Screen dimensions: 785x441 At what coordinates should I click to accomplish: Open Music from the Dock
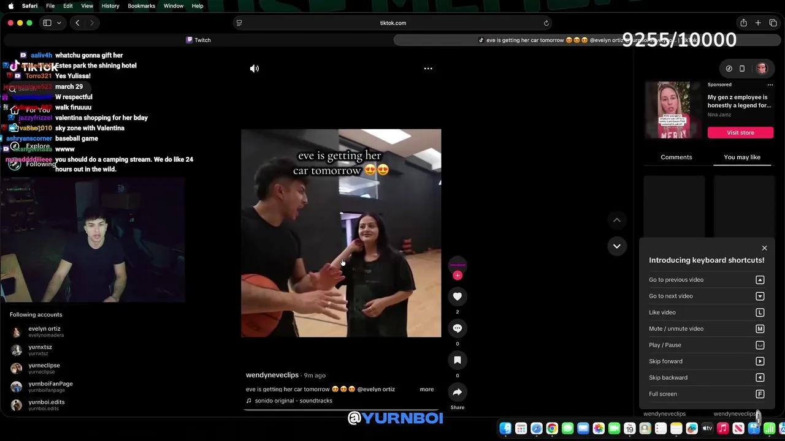point(723,428)
